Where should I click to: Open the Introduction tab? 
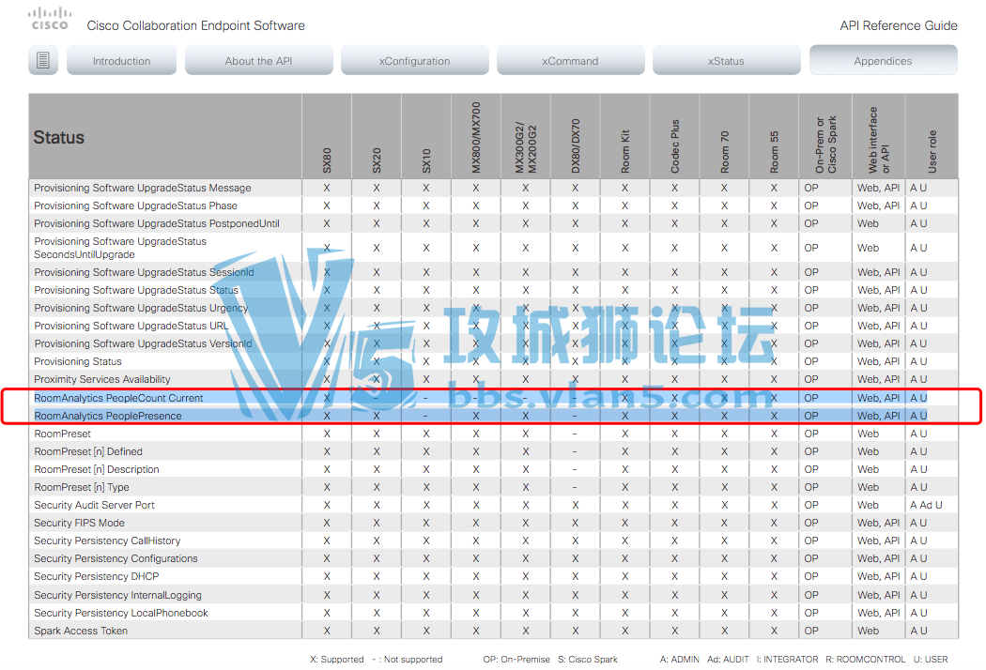pos(121,60)
